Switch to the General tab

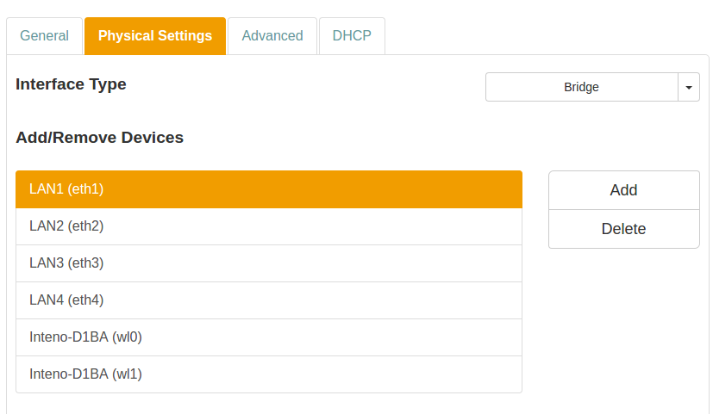point(44,36)
